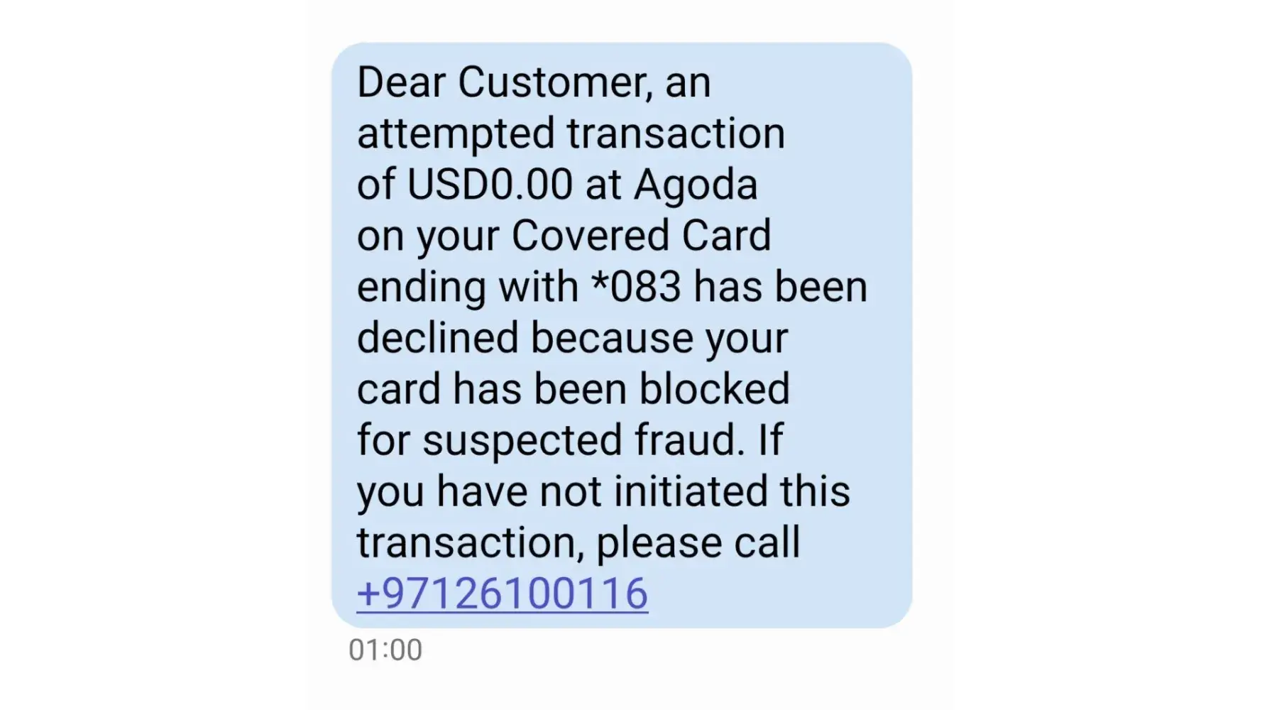Screen dimensions: 1262x710
Task: Click the card ending "*083" text
Action: point(636,287)
